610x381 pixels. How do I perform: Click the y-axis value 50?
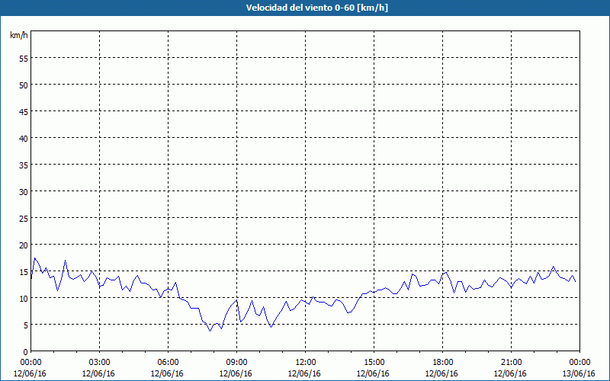tap(24, 85)
